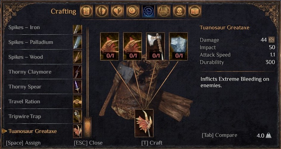Image resolution: width=281 pixels, height=149 pixels.
Task: Open the character face tab icon
Action: pyautogui.click(x=179, y=11)
